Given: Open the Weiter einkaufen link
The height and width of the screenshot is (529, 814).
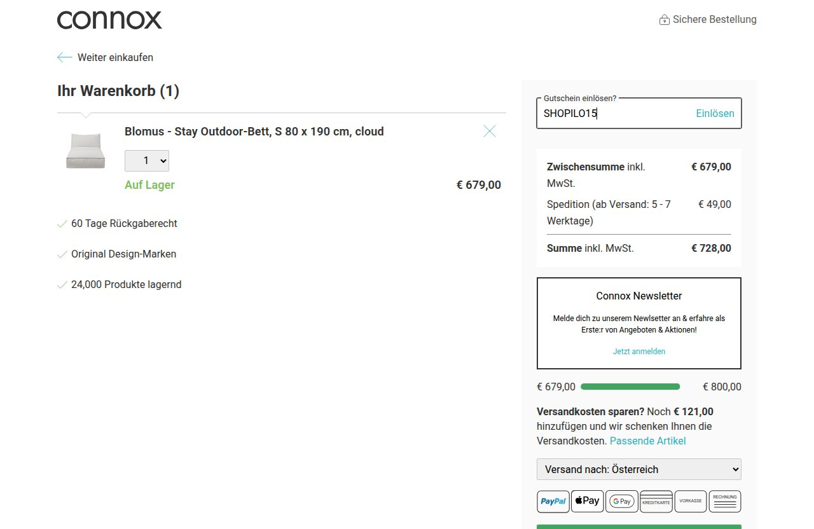Looking at the screenshot, I should pos(115,57).
